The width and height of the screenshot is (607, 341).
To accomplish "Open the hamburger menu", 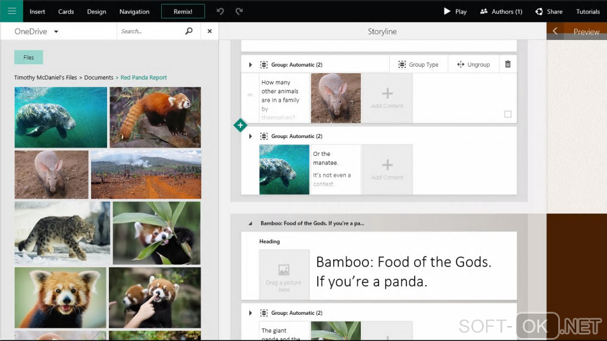I will click(x=11, y=11).
